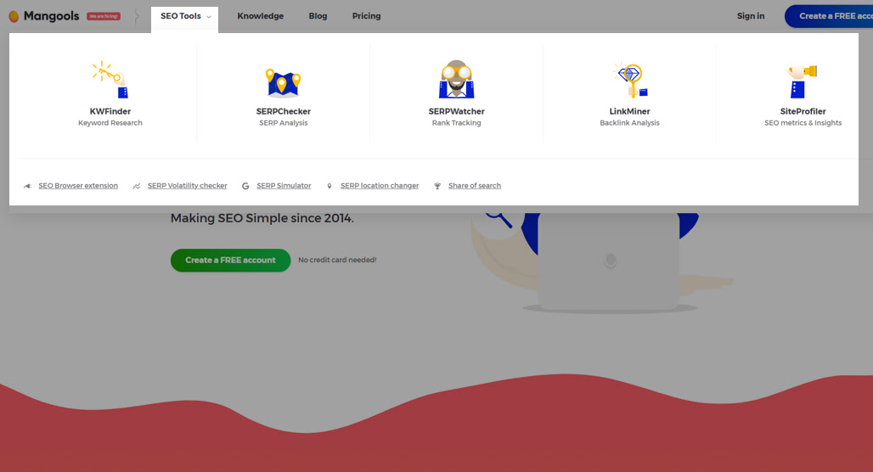Select the SiteProfiler title text
This screenshot has height=472, width=873.
[803, 111]
